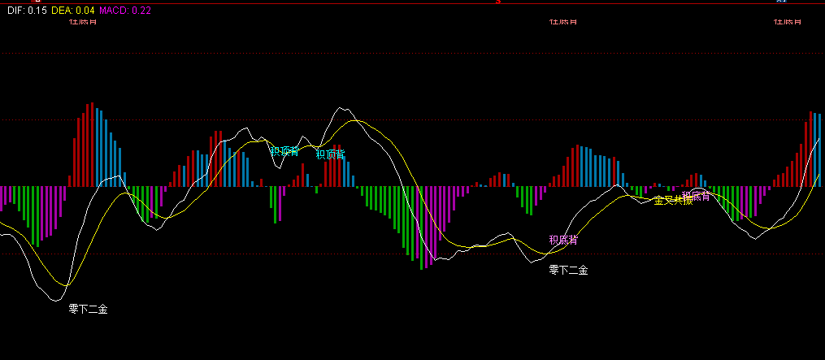Viewport: 825px width, 360px height.
Task: Click the DIF: 0.15 indicator readout
Action: pyautogui.click(x=24, y=11)
